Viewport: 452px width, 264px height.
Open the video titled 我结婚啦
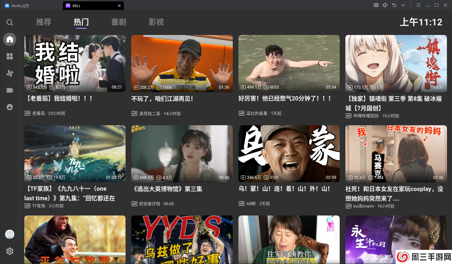pyautogui.click(x=74, y=63)
